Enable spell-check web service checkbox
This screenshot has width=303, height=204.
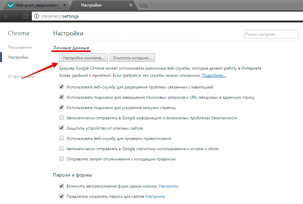point(61,138)
